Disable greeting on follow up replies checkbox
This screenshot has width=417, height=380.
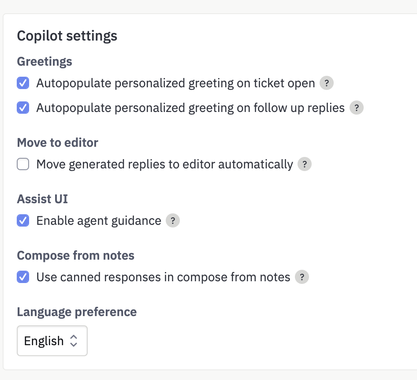23,108
